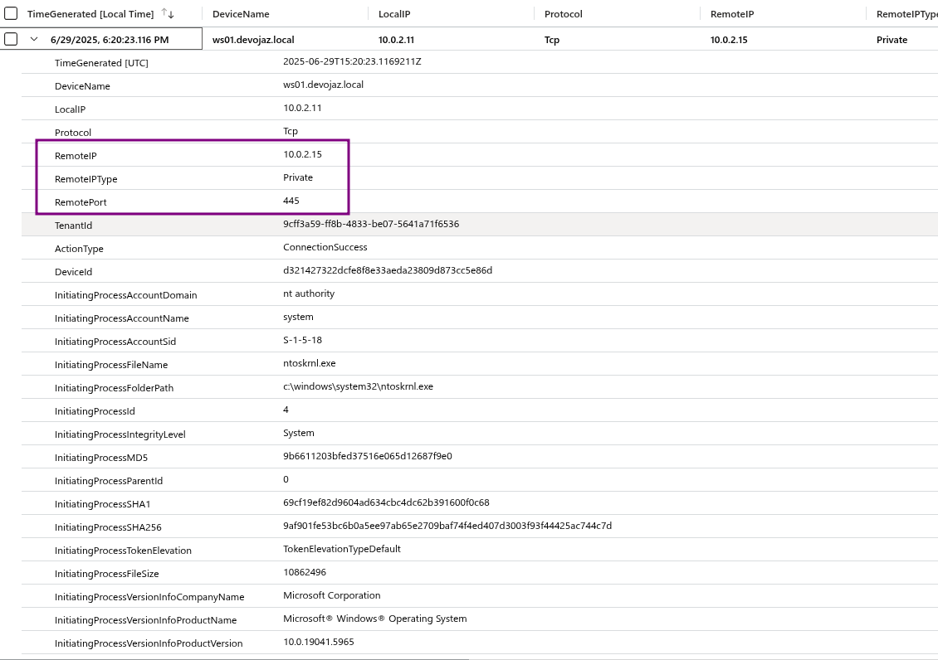Select the company name value Microsoft Corporation
This screenshot has width=938, height=660.
331,595
